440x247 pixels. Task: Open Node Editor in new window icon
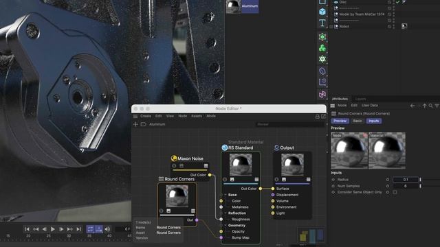click(x=323, y=116)
